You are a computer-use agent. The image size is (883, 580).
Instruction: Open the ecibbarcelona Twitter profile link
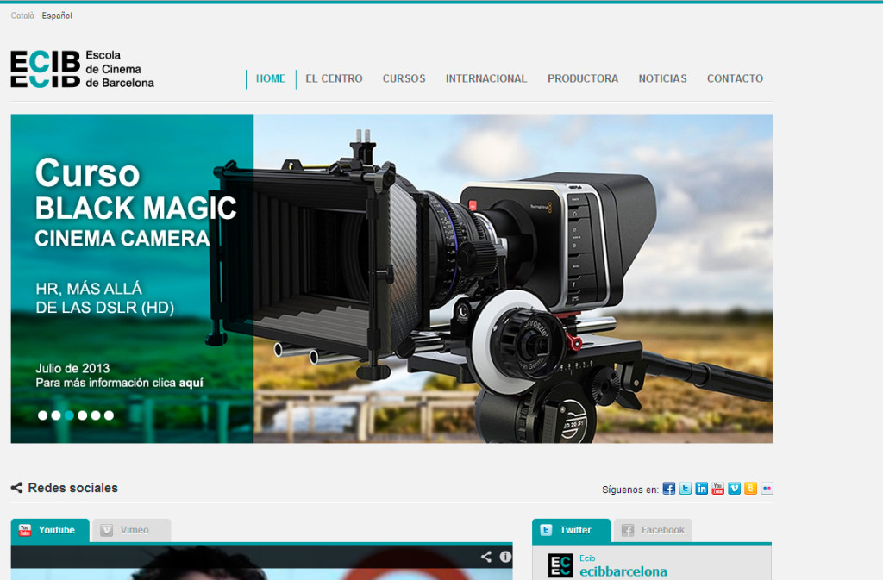[623, 571]
